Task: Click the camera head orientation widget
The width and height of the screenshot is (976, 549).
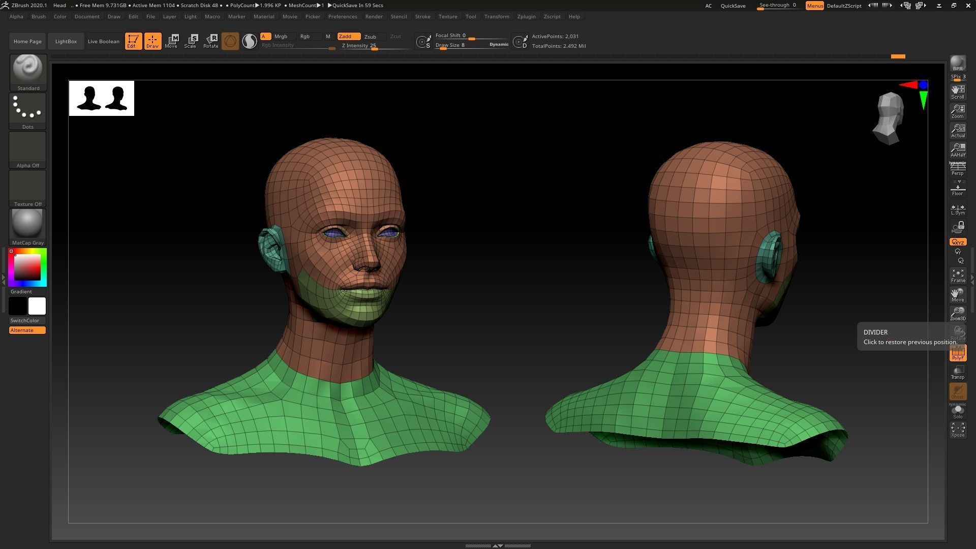Action: point(889,118)
